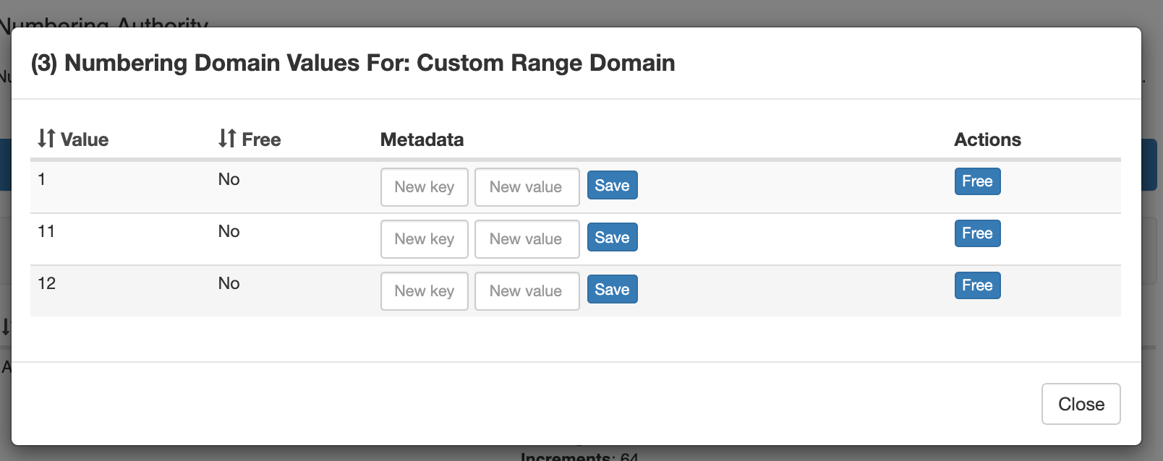Click New key field for value 11
The height and width of the screenshot is (461, 1163).
(x=425, y=239)
